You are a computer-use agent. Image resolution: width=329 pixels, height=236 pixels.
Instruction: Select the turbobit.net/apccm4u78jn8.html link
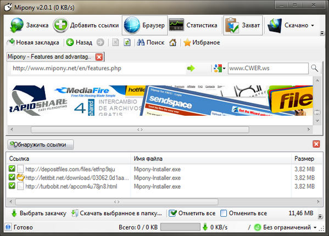tap(71, 187)
